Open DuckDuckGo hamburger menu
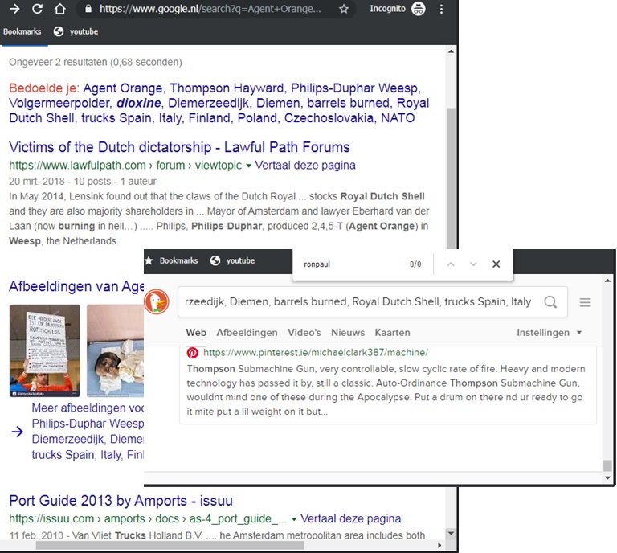 point(585,302)
